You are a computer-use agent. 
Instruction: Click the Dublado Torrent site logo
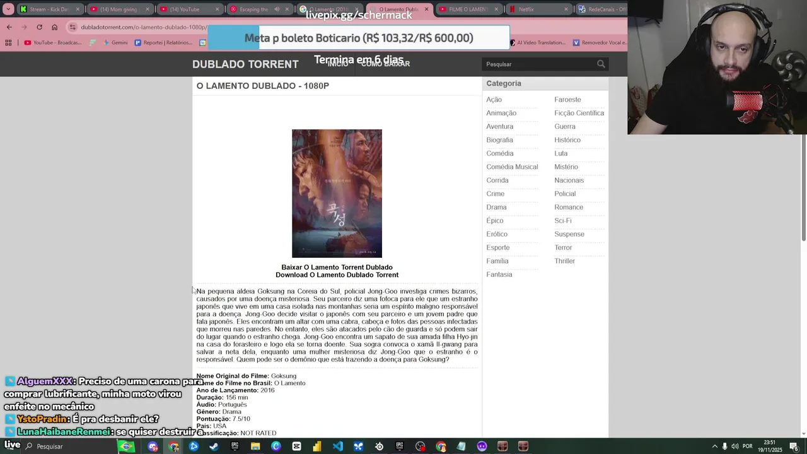(245, 64)
